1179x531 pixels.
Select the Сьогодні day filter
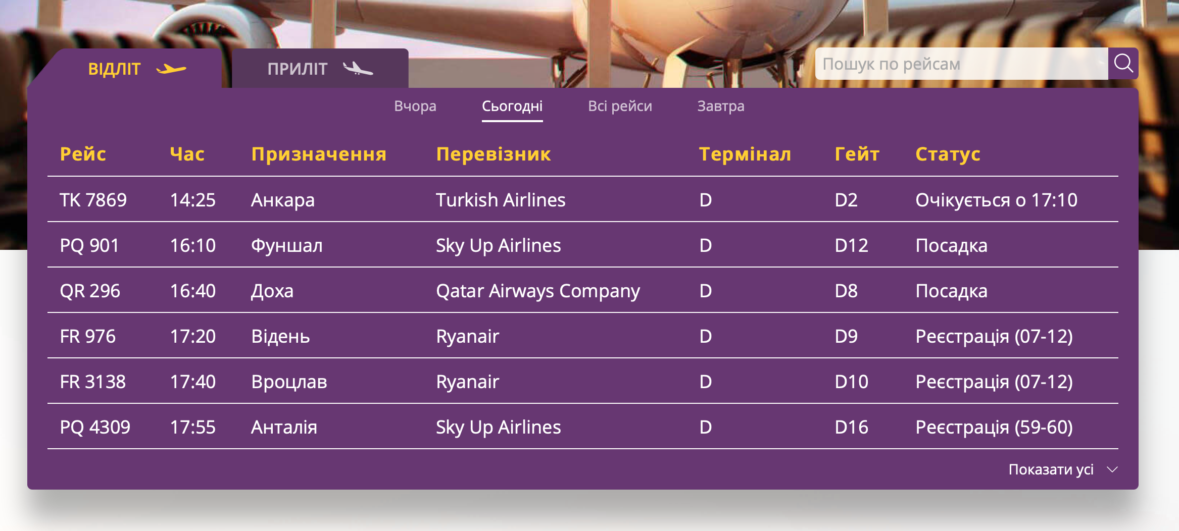tap(512, 106)
